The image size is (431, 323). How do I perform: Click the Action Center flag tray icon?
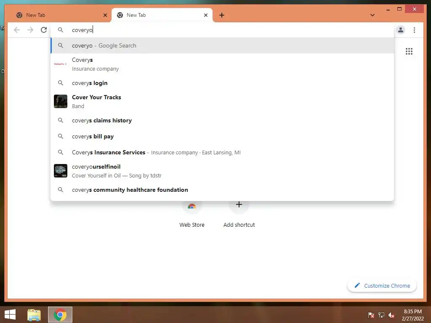(x=371, y=315)
